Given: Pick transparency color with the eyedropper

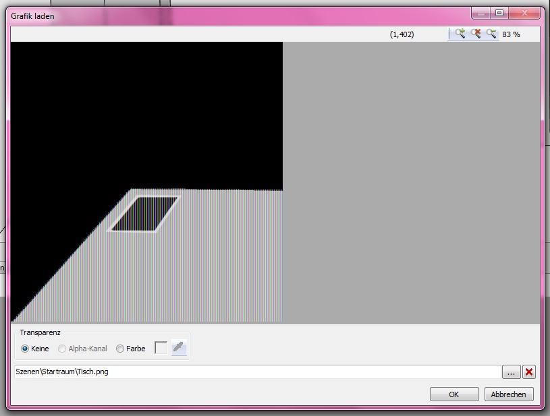Looking at the screenshot, I should [x=179, y=348].
